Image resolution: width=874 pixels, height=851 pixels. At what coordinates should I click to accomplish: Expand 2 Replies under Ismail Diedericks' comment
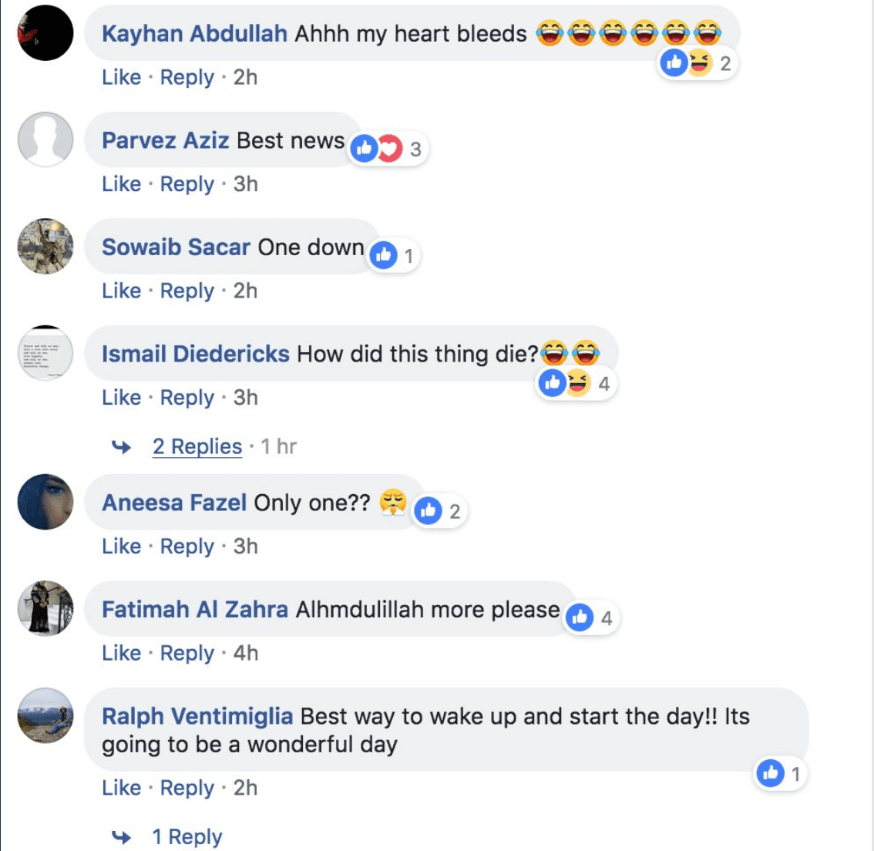click(197, 447)
